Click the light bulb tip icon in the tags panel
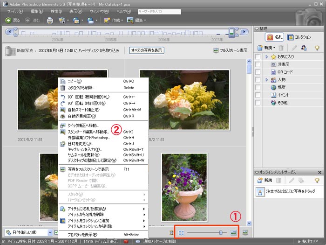The image size is (326, 245). coord(317,48)
